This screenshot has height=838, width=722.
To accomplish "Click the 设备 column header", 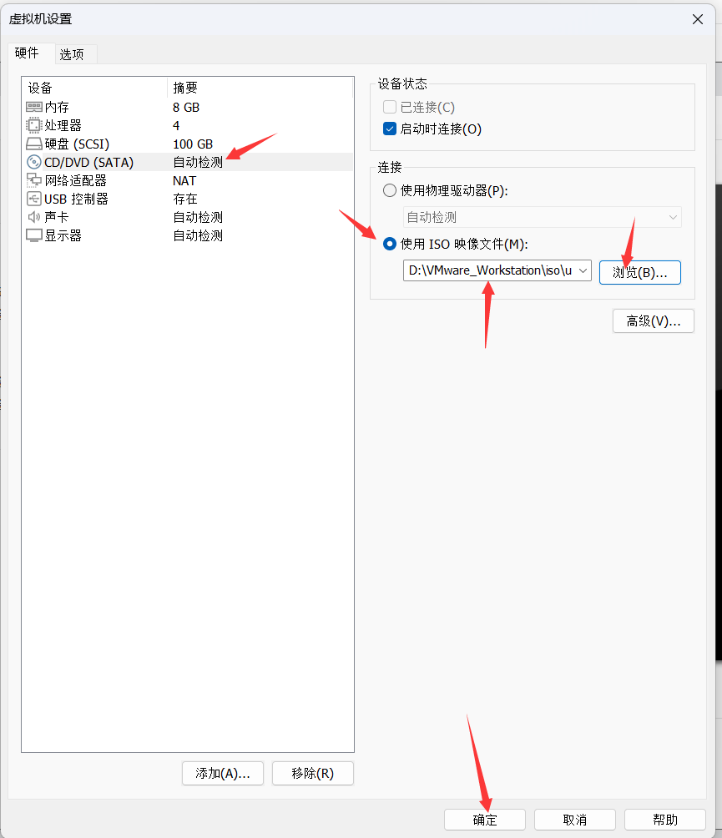I will point(95,88).
